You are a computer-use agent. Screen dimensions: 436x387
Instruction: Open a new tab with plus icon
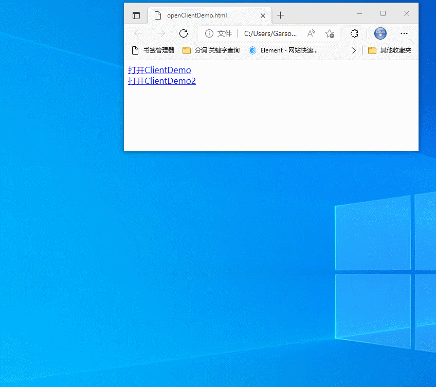coord(280,15)
